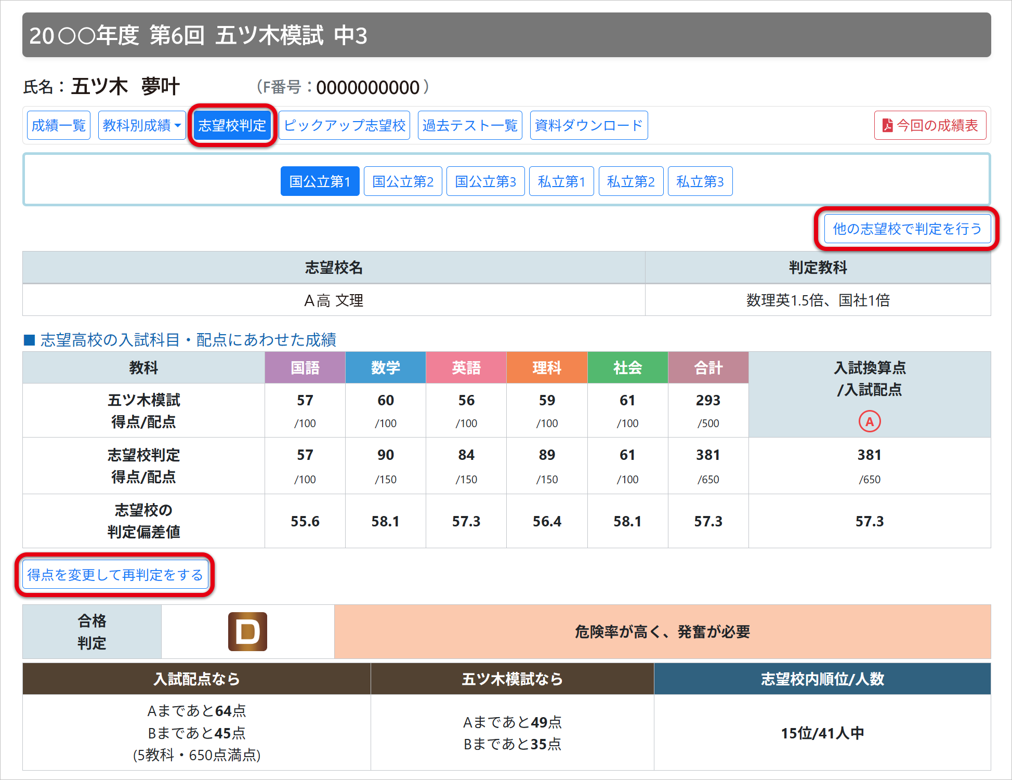Click 他の志望校で判定を行う button
This screenshot has width=1012, height=780.
click(907, 229)
